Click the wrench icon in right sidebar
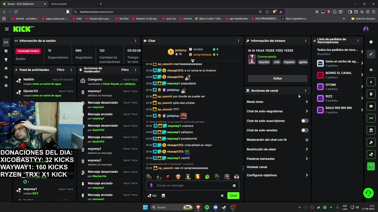 (371, 143)
